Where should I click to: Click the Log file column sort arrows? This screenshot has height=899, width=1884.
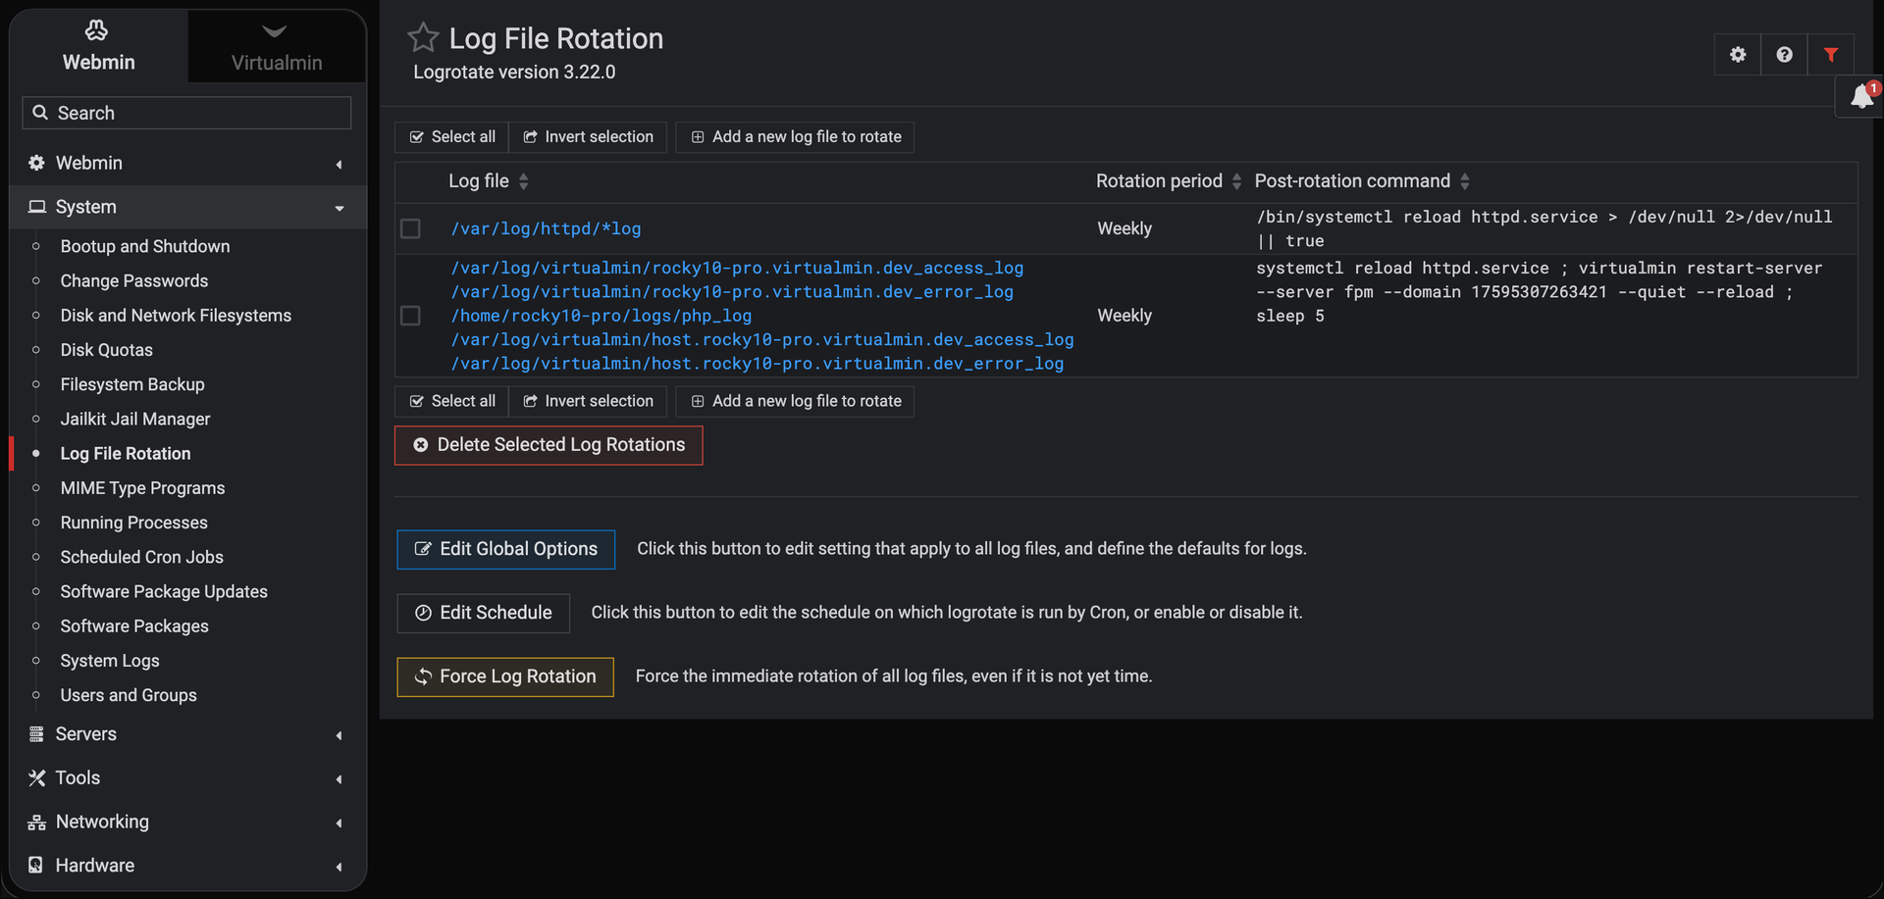524,181
